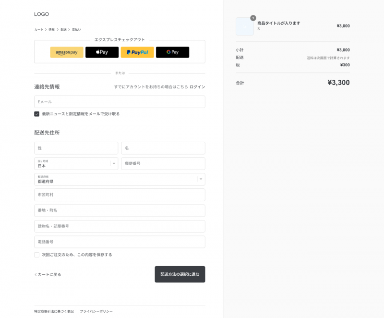
Task: Open 特定商取引法に基づく表記 link
Action: pyautogui.click(x=54, y=311)
